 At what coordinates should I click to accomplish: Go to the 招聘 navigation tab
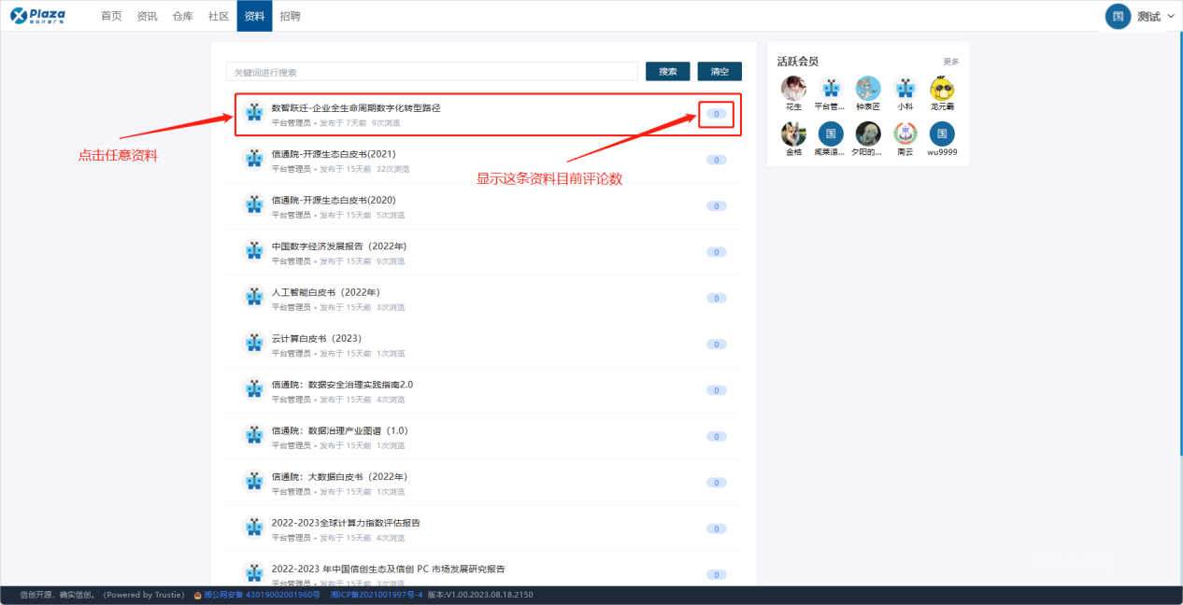click(x=291, y=16)
